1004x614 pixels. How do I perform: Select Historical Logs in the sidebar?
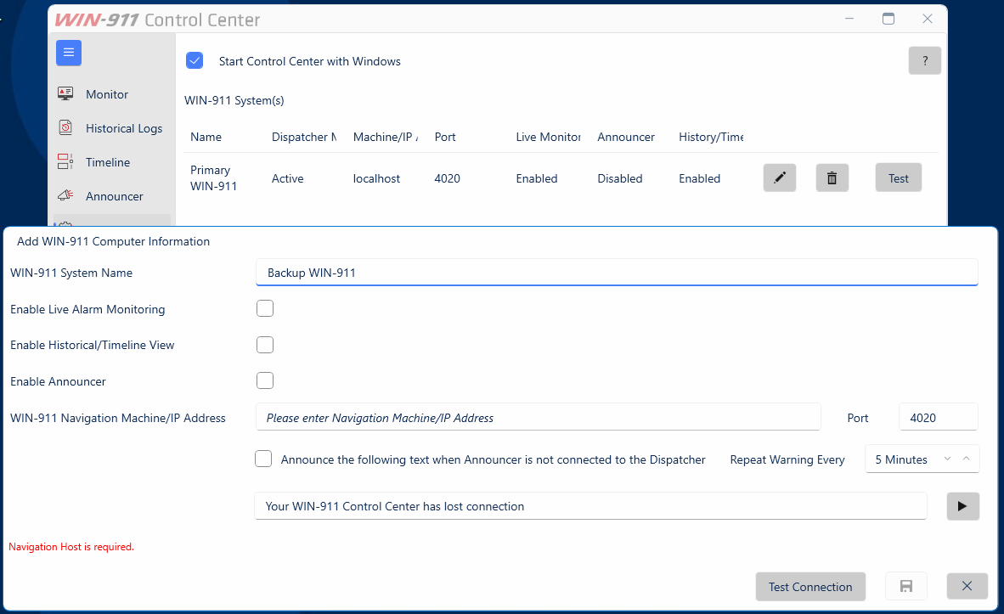[x=124, y=128]
